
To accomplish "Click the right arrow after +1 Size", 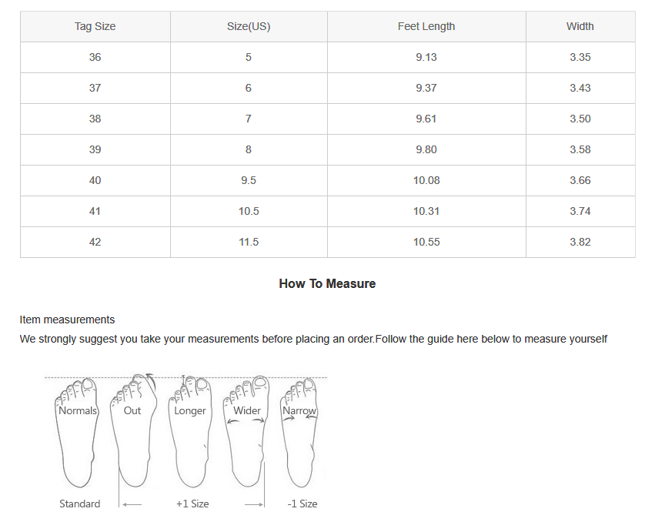I will coord(254,504).
